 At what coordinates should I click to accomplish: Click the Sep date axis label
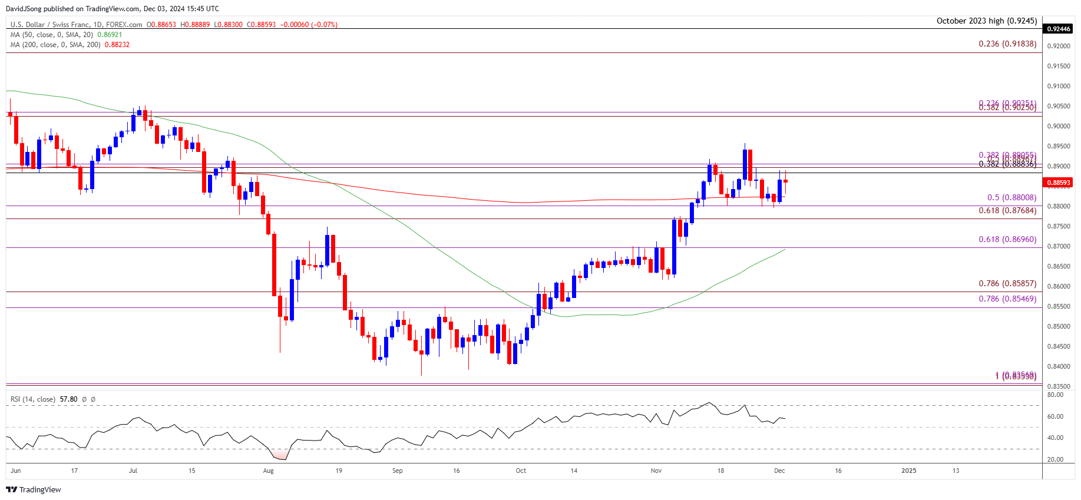[x=398, y=471]
